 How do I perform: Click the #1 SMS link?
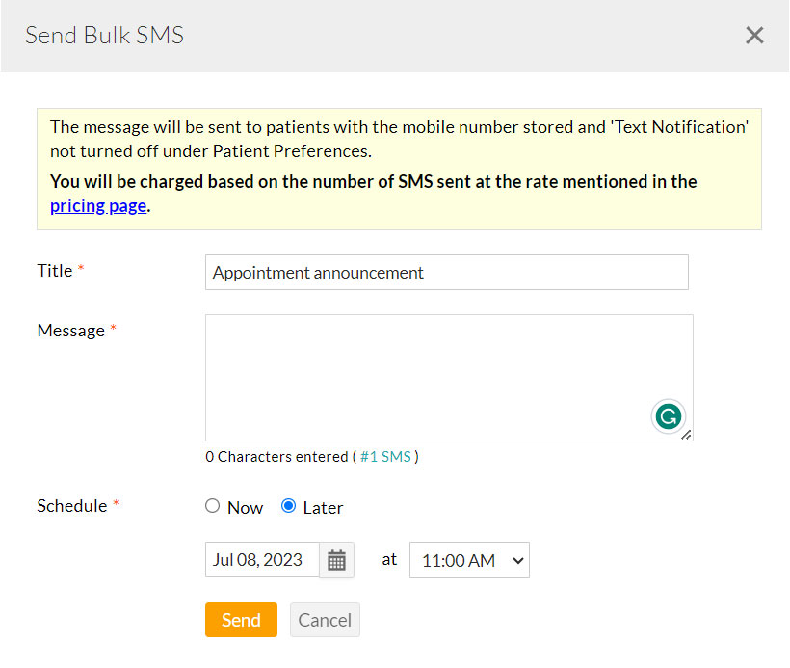click(386, 456)
